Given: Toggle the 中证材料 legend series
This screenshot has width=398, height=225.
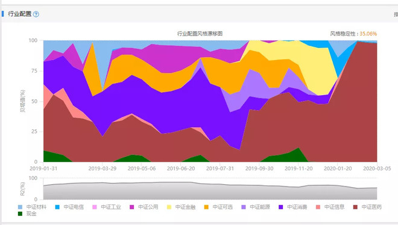Looking at the screenshot, I should coord(32,207).
